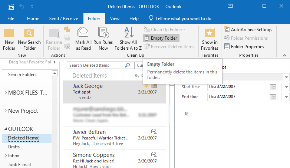
Task: Click the Empty Folder button
Action: point(161,38)
